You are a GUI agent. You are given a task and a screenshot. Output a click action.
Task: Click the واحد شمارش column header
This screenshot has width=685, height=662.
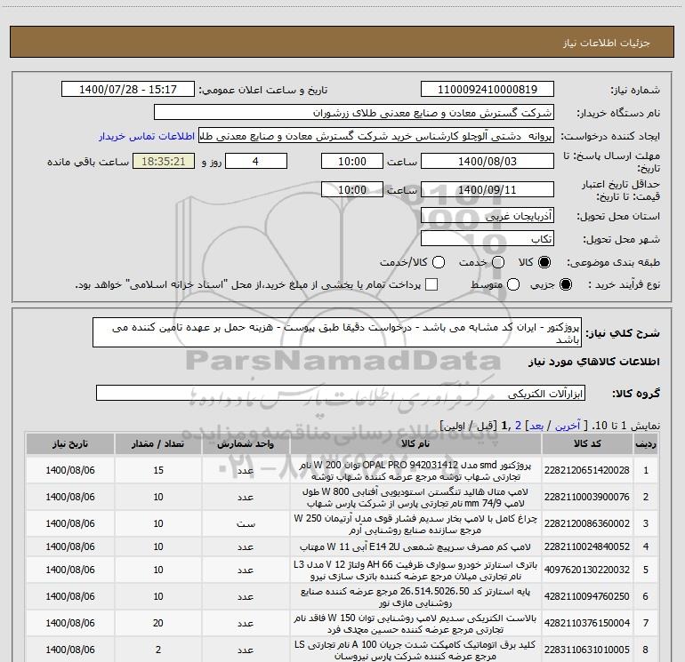(246, 443)
